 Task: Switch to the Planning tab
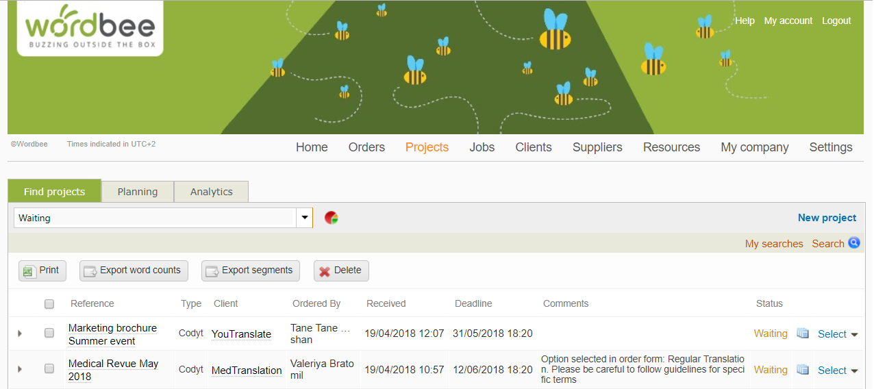coord(138,192)
